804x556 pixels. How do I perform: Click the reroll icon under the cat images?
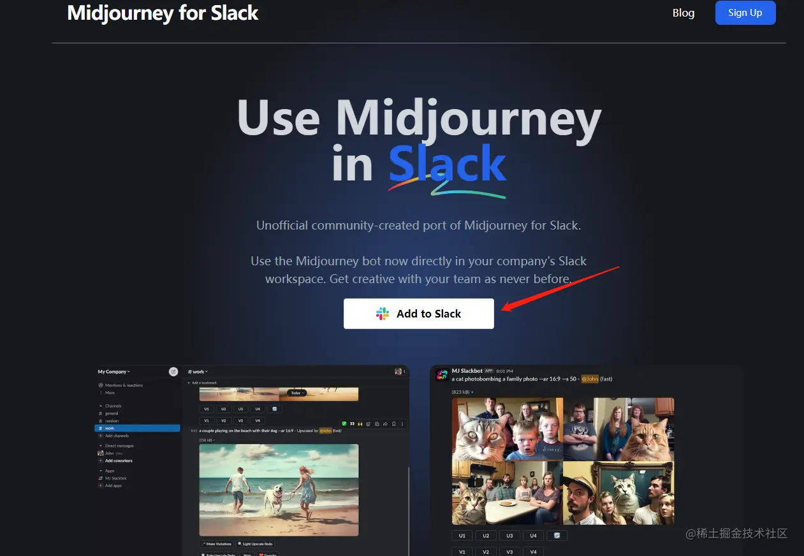557,536
